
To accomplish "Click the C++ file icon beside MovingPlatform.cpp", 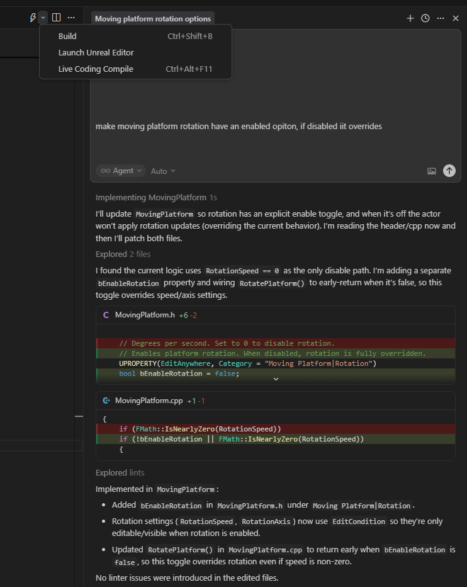I will click(x=105, y=402).
